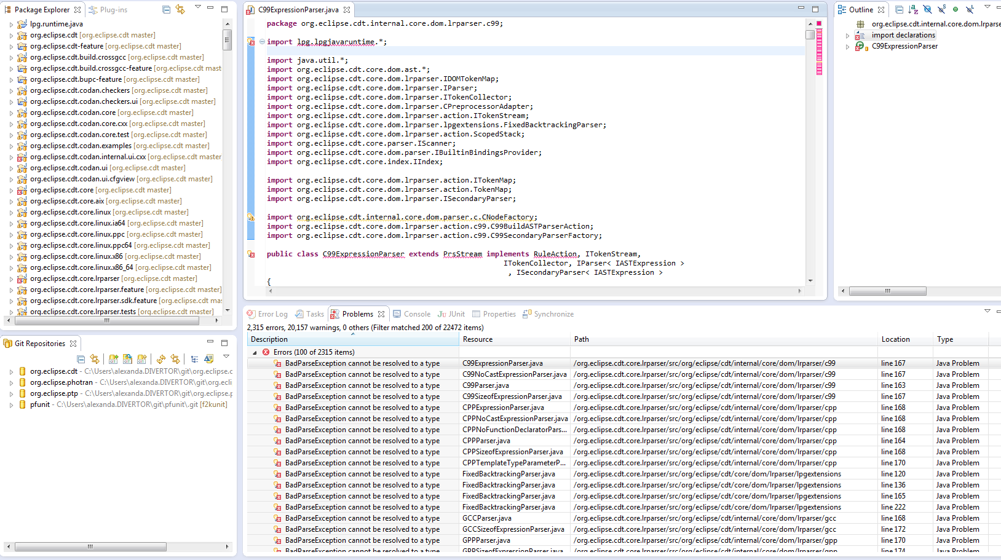This screenshot has height=560, width=1001.
Task: Collapse all in Package Explorer toolbar
Action: point(167,10)
